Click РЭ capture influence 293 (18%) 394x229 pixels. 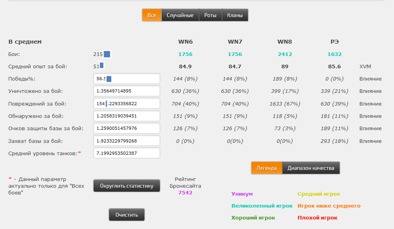[x=334, y=141]
